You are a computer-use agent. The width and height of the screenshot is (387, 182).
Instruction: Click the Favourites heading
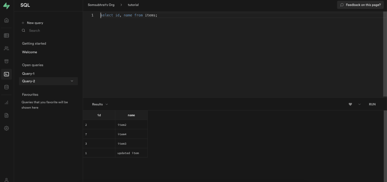[x=30, y=95]
